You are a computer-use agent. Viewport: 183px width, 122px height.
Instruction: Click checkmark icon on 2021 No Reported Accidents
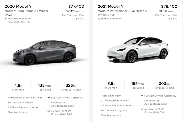(142, 101)
